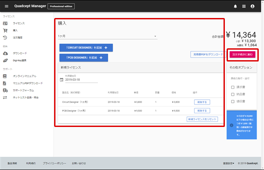Click the ¥ 14,364 total amount

coord(241,35)
